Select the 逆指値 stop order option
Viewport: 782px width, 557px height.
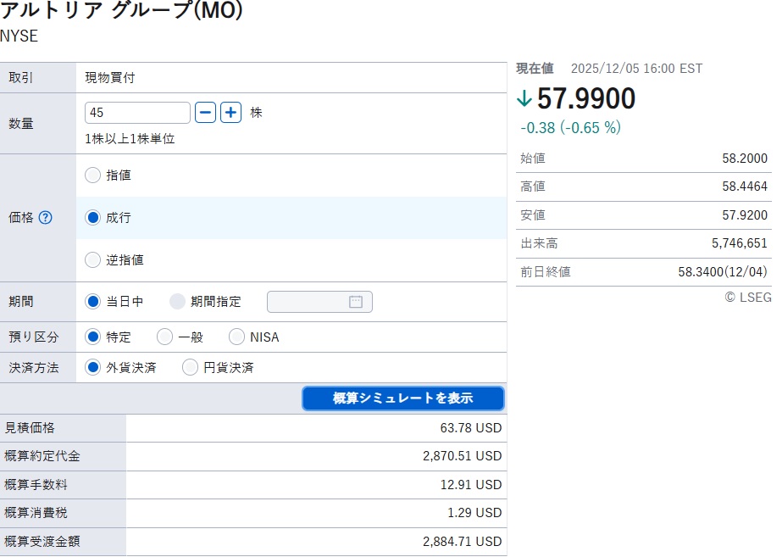click(x=93, y=260)
